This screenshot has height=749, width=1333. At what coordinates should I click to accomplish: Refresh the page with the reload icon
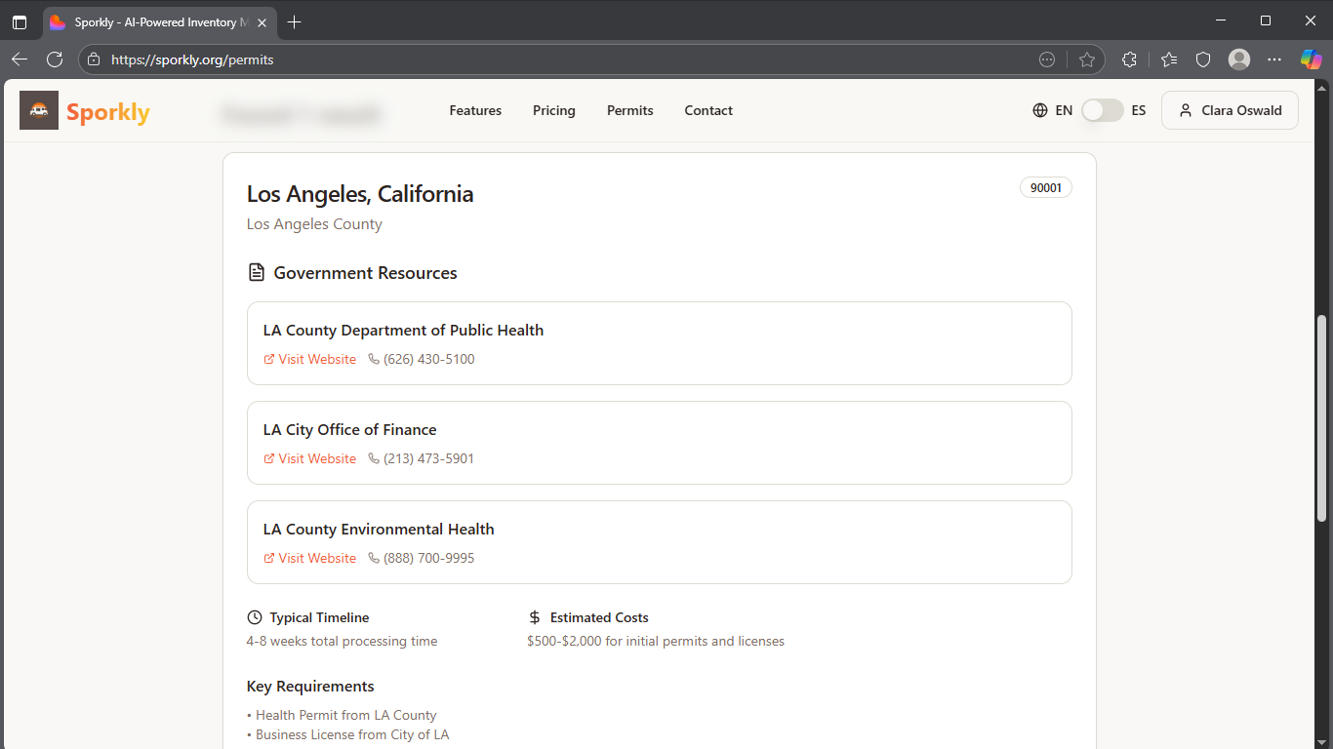coord(55,59)
